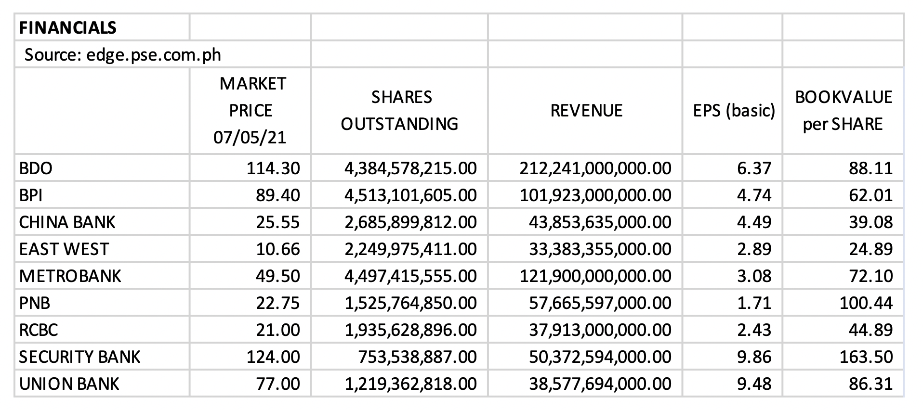Select the RCBC row label
Image resolution: width=923 pixels, height=410 pixels.
coord(102,330)
